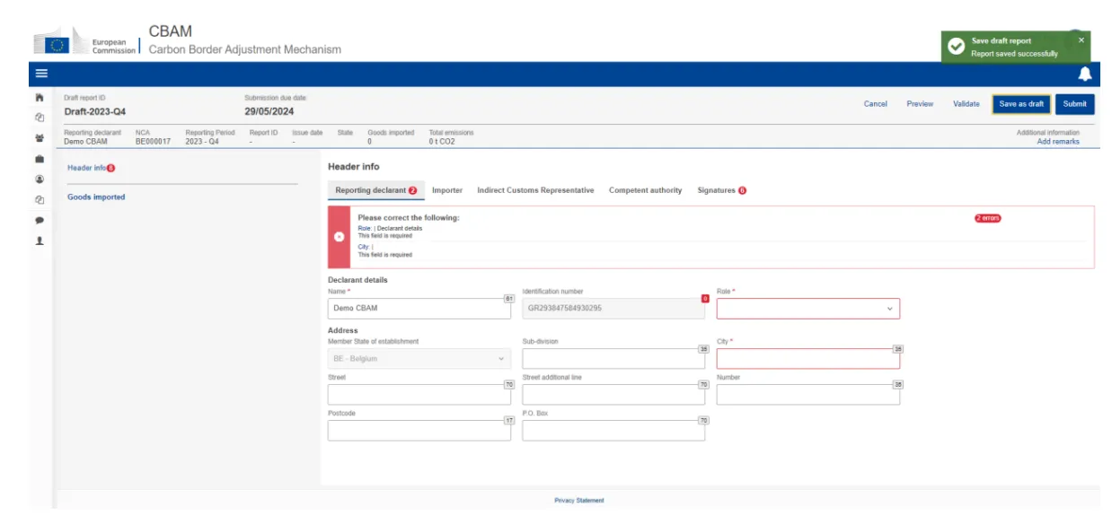Click the Identification number field
The width and height of the screenshot is (1112, 524).
pyautogui.click(x=613, y=309)
